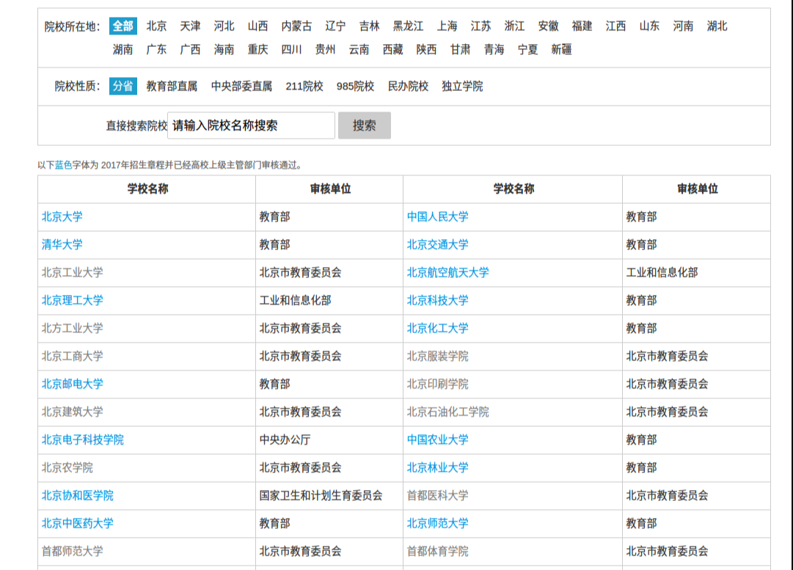Image resolution: width=793 pixels, height=570 pixels.
Task: Select 独立学院 school type filter
Action: click(x=462, y=86)
